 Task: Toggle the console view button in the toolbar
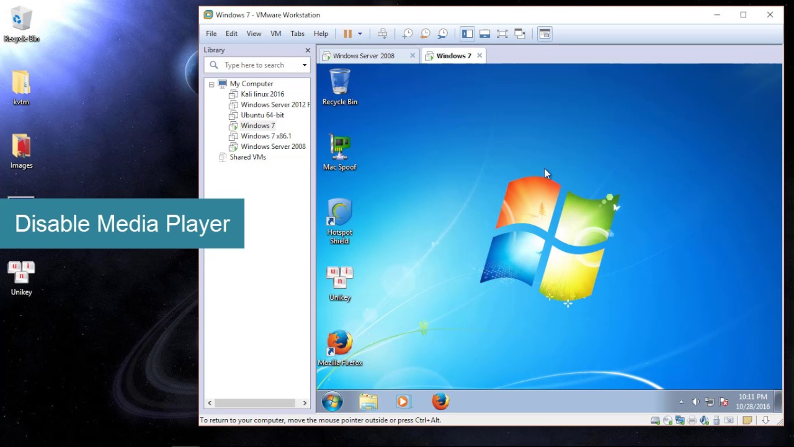point(545,34)
